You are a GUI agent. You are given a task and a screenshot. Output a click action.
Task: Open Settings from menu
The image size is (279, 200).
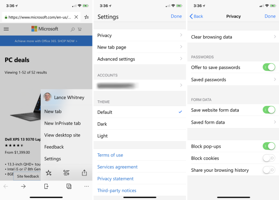pyautogui.click(x=67, y=158)
